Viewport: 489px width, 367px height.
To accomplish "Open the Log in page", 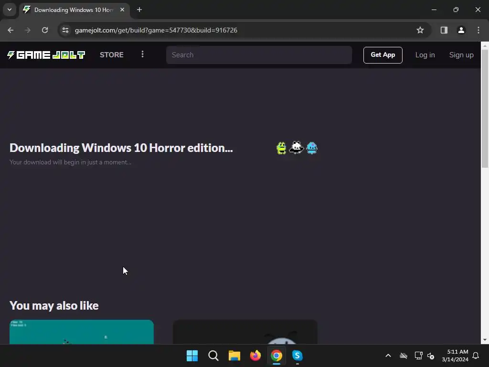I will point(425,55).
